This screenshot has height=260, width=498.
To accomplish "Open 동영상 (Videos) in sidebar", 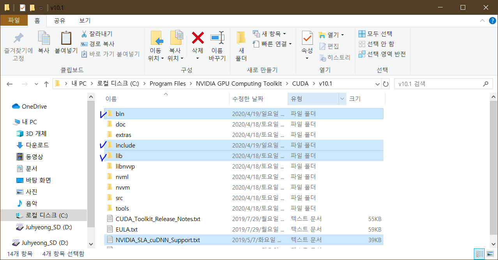I will pos(29,157).
